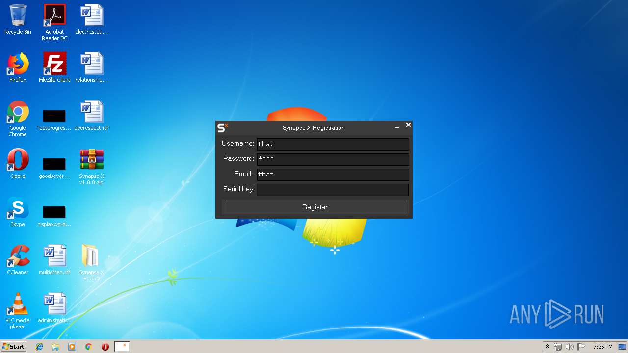Select multioften.rtf document icon
The image size is (628, 353).
(54, 260)
